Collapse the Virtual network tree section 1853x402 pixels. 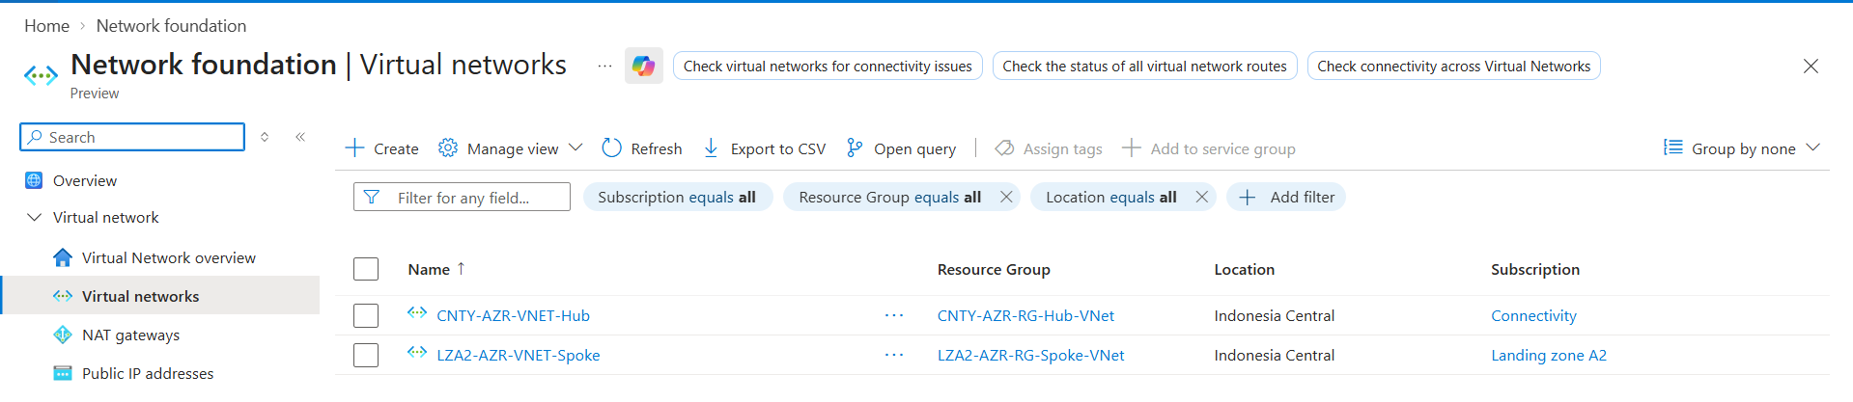35,218
